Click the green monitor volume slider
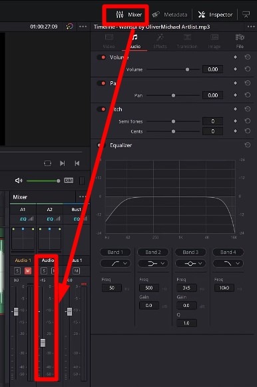Image resolution: width=257 pixels, height=387 pixels. click(43, 181)
